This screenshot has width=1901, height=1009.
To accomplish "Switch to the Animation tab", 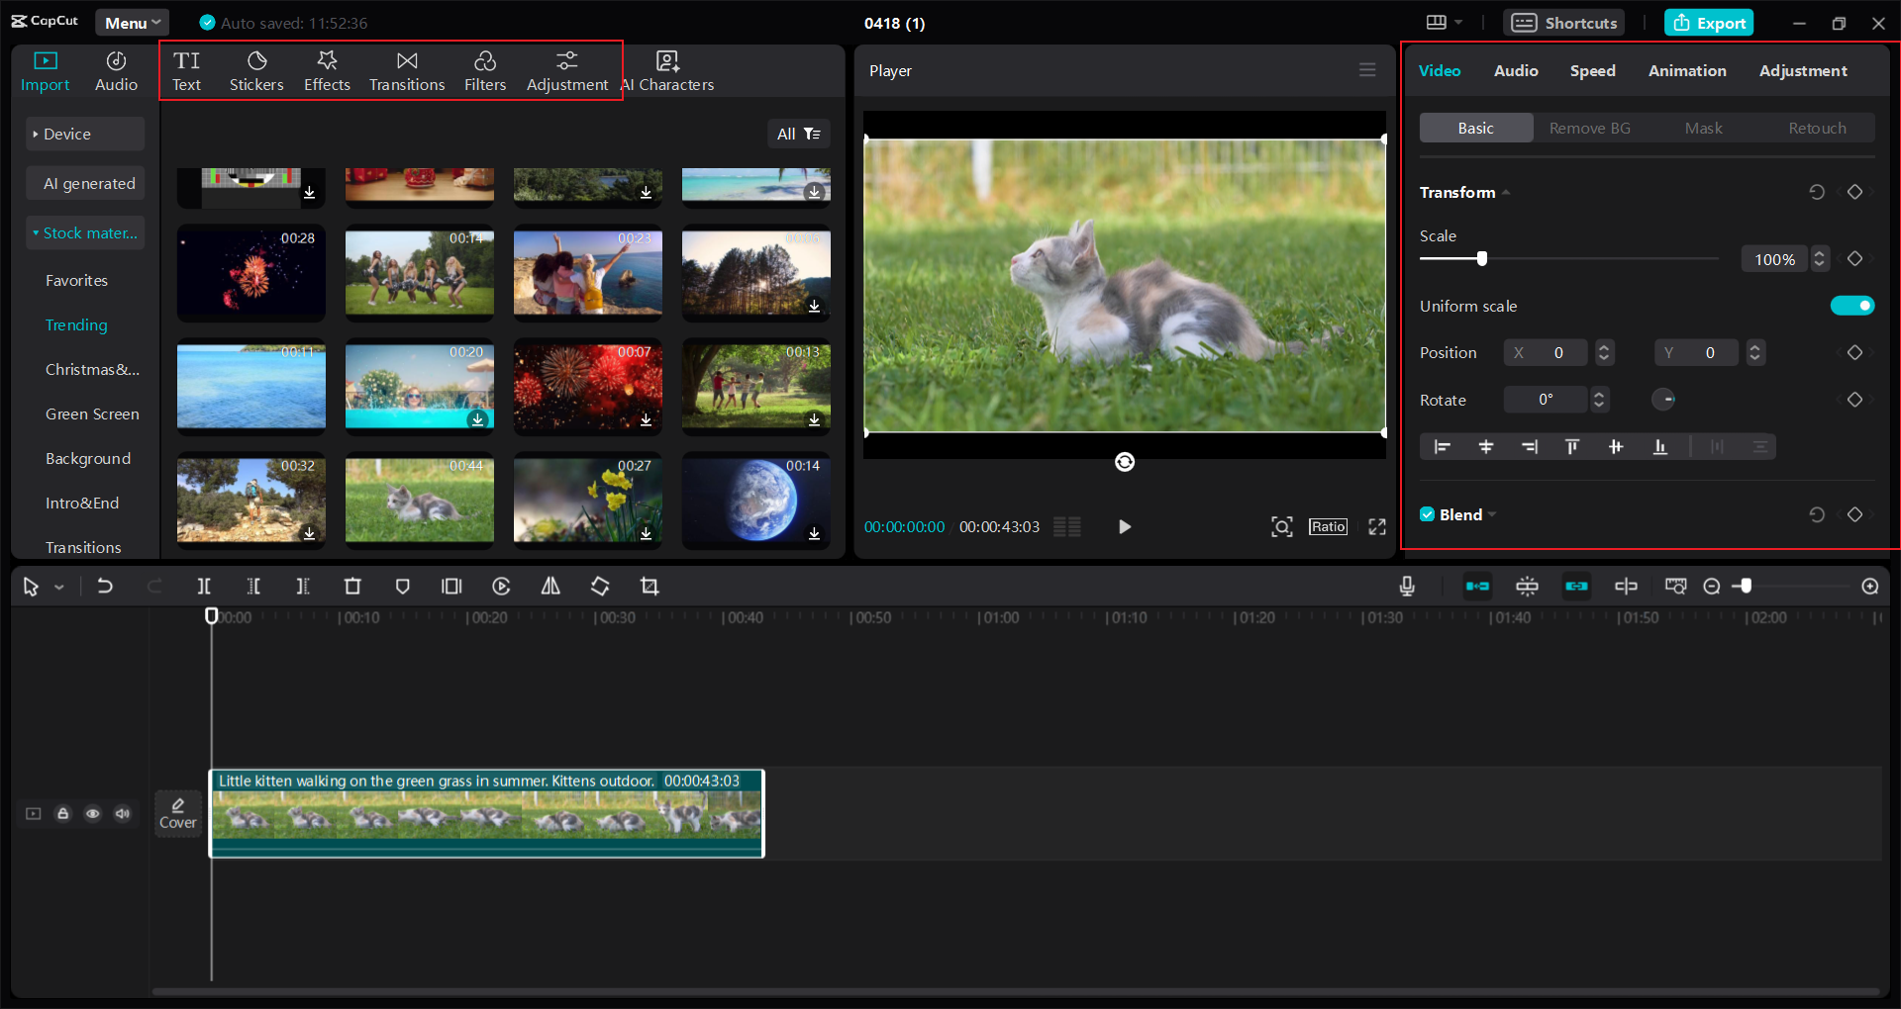I will point(1687,71).
